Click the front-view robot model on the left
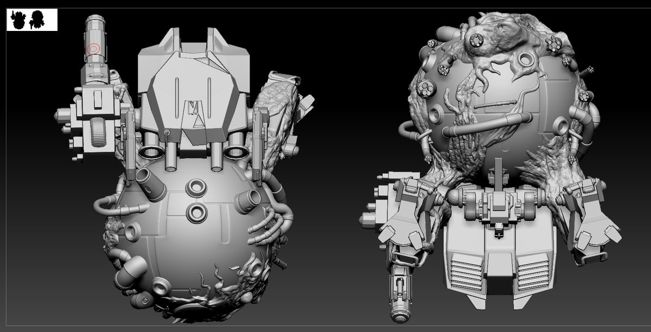 click(184, 168)
